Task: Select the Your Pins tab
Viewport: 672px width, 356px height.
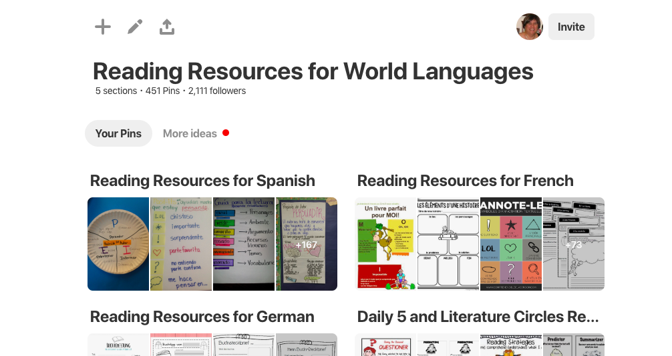Action: 118,133
